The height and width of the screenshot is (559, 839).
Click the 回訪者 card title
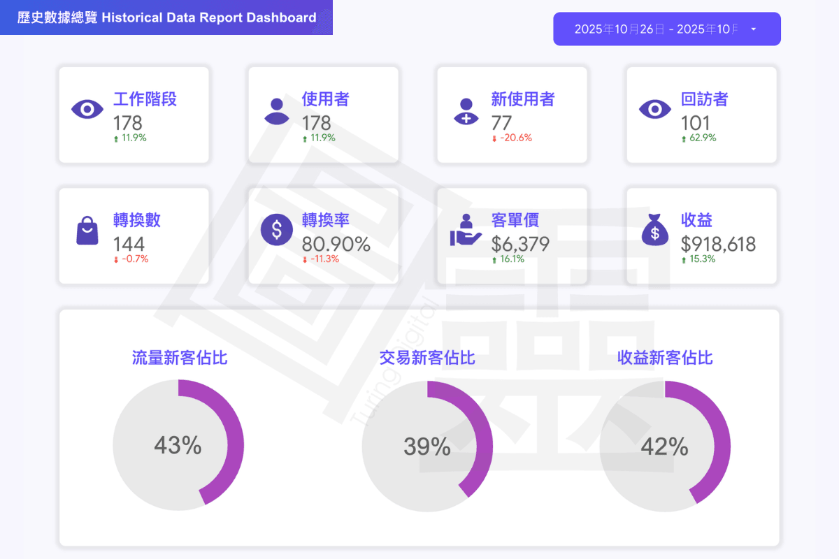click(704, 99)
